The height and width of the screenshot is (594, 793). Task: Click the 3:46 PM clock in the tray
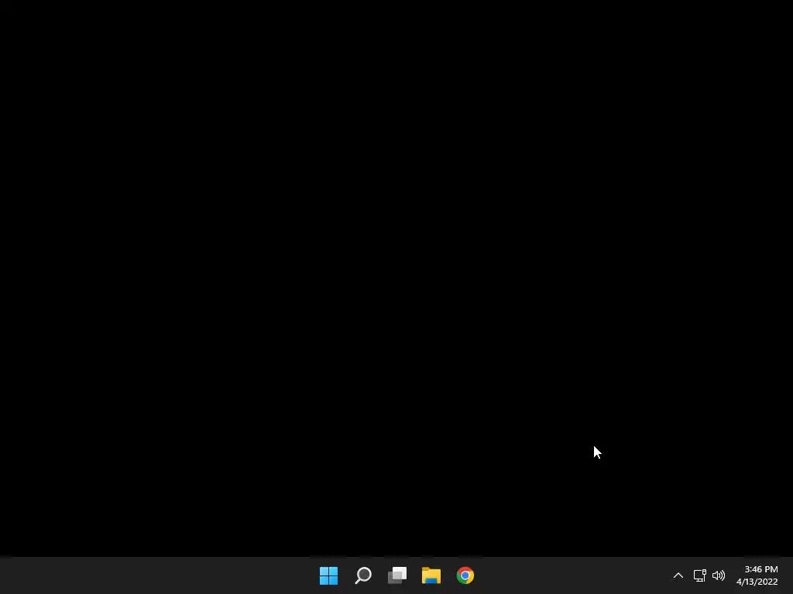[760, 569]
